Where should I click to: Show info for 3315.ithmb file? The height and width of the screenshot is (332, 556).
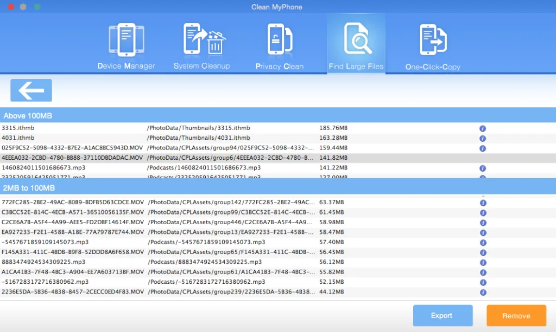[x=483, y=128]
